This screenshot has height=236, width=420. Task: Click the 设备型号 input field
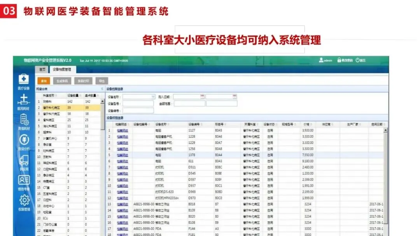pos(138,104)
